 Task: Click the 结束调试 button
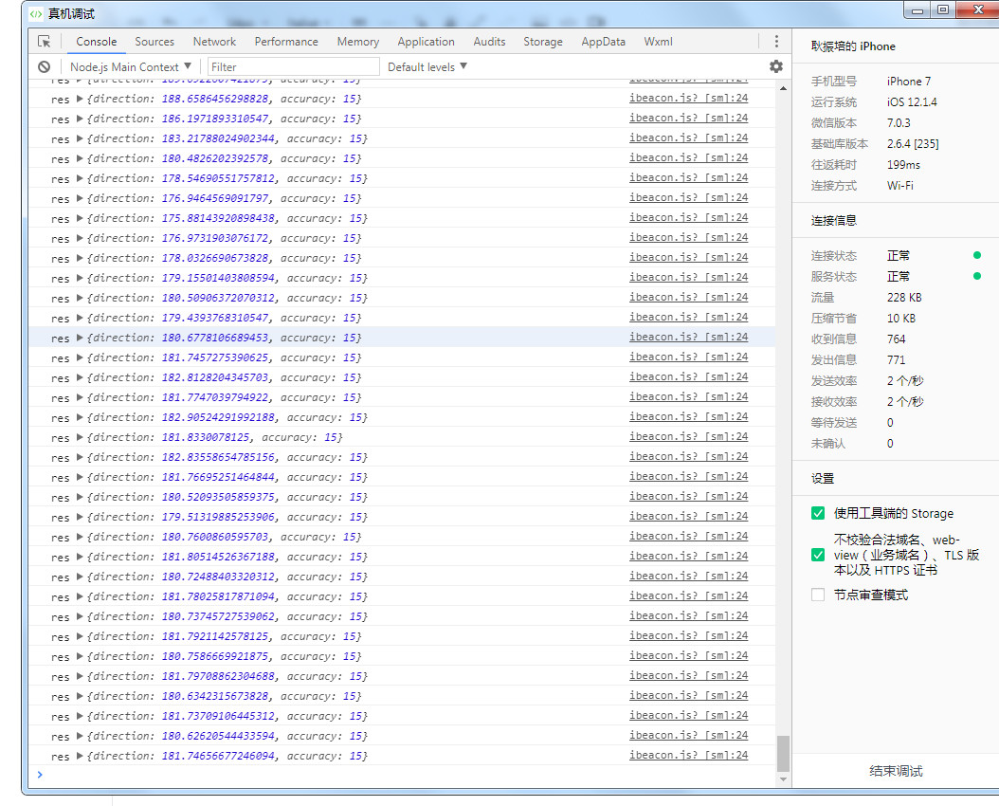(x=895, y=771)
